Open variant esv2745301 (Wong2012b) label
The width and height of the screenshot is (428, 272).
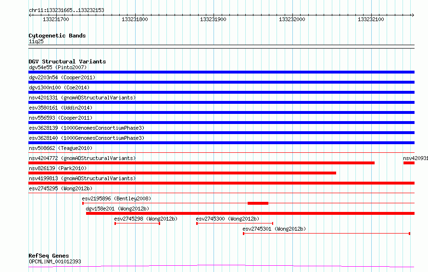click(x=274, y=229)
